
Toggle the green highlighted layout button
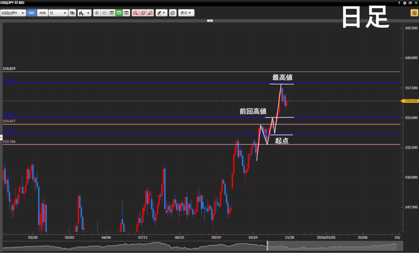pyautogui.click(x=119, y=13)
